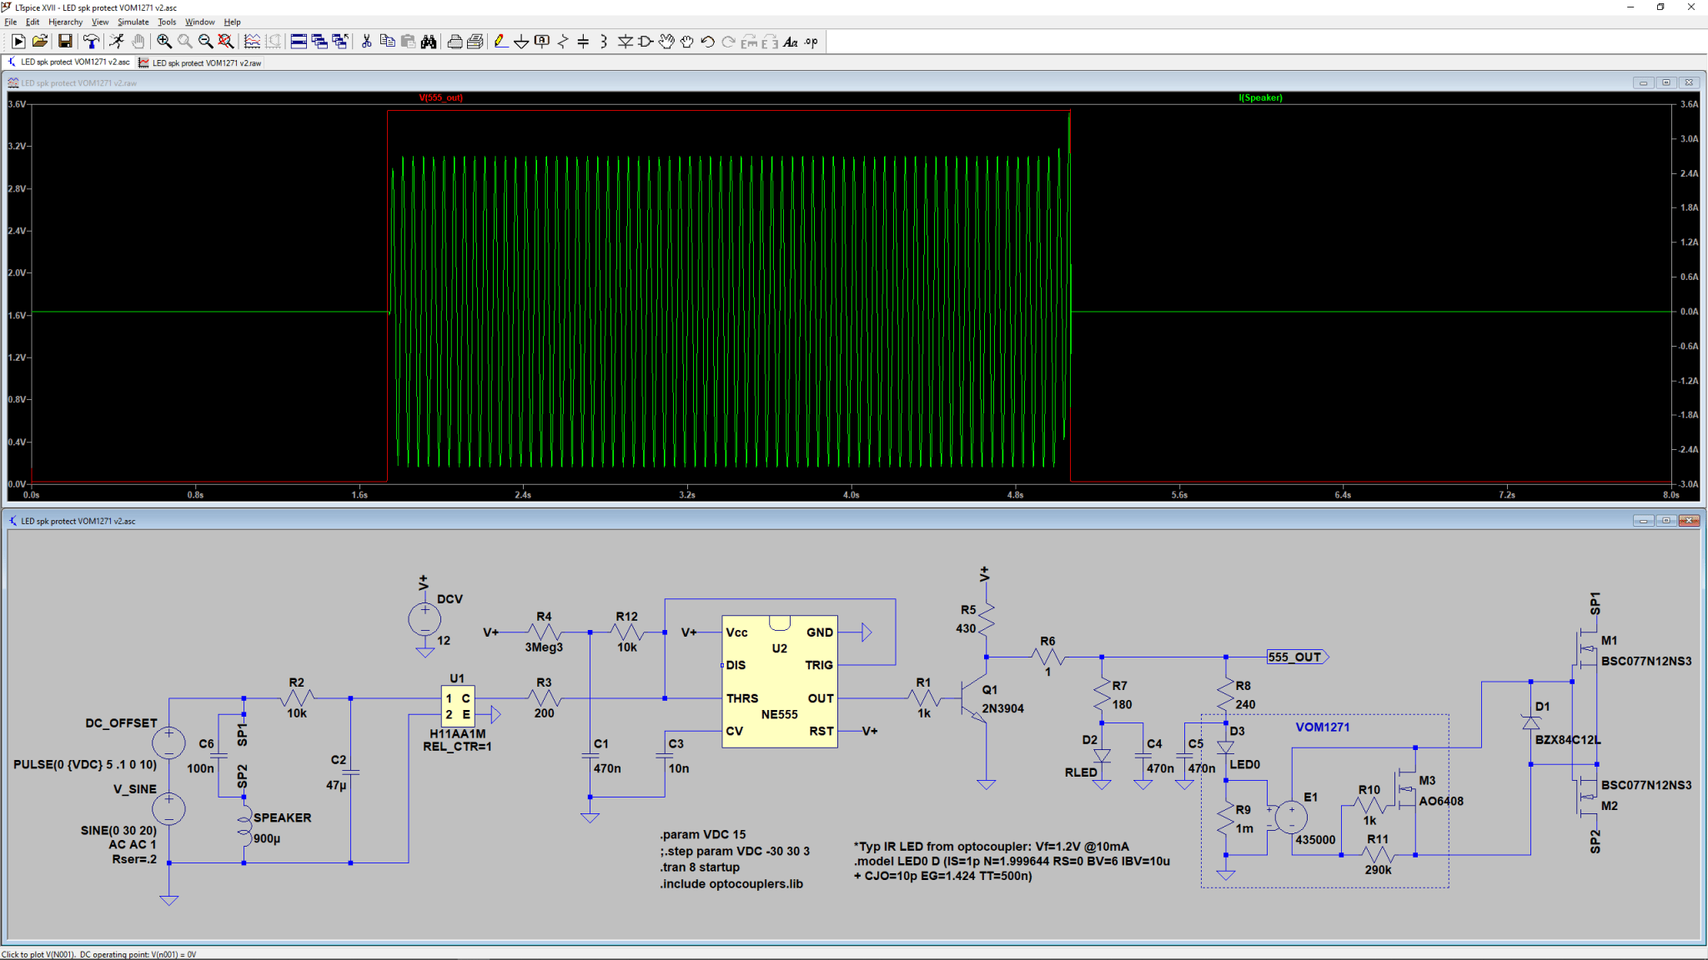Autorange the plot axes icon
Viewport: 1708px width, 960px height.
pos(252,41)
